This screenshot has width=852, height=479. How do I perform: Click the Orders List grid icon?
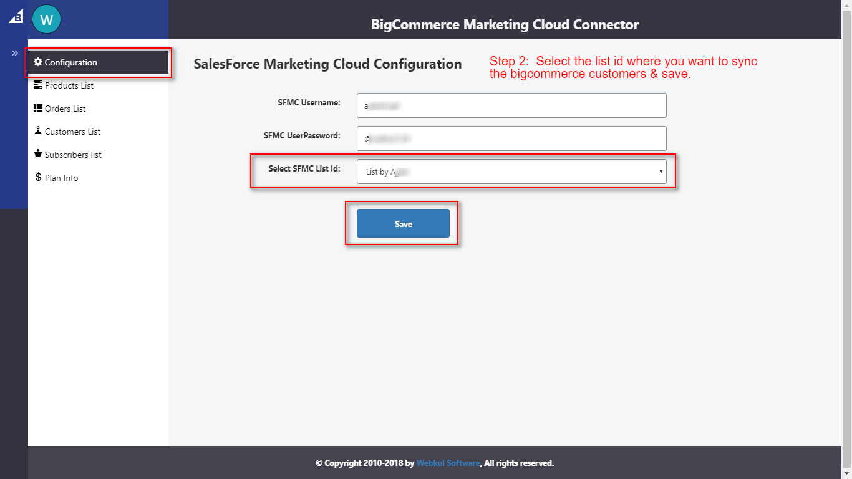click(38, 108)
